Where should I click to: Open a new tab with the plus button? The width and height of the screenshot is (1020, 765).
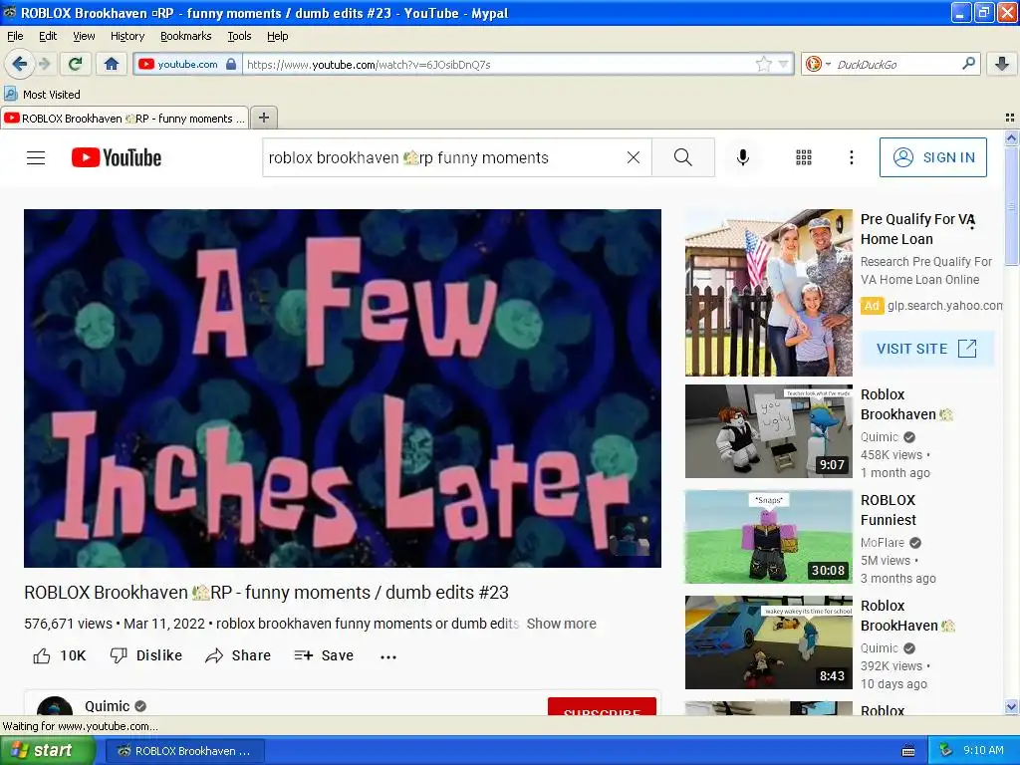point(263,118)
